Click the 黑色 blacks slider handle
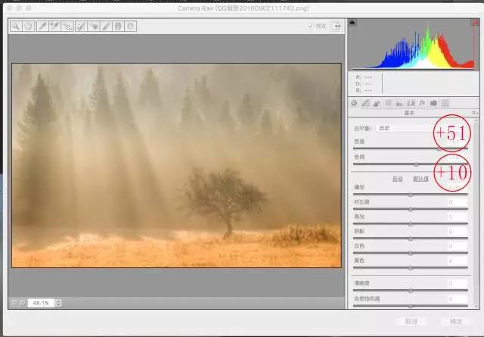484x337 pixels. point(411,268)
